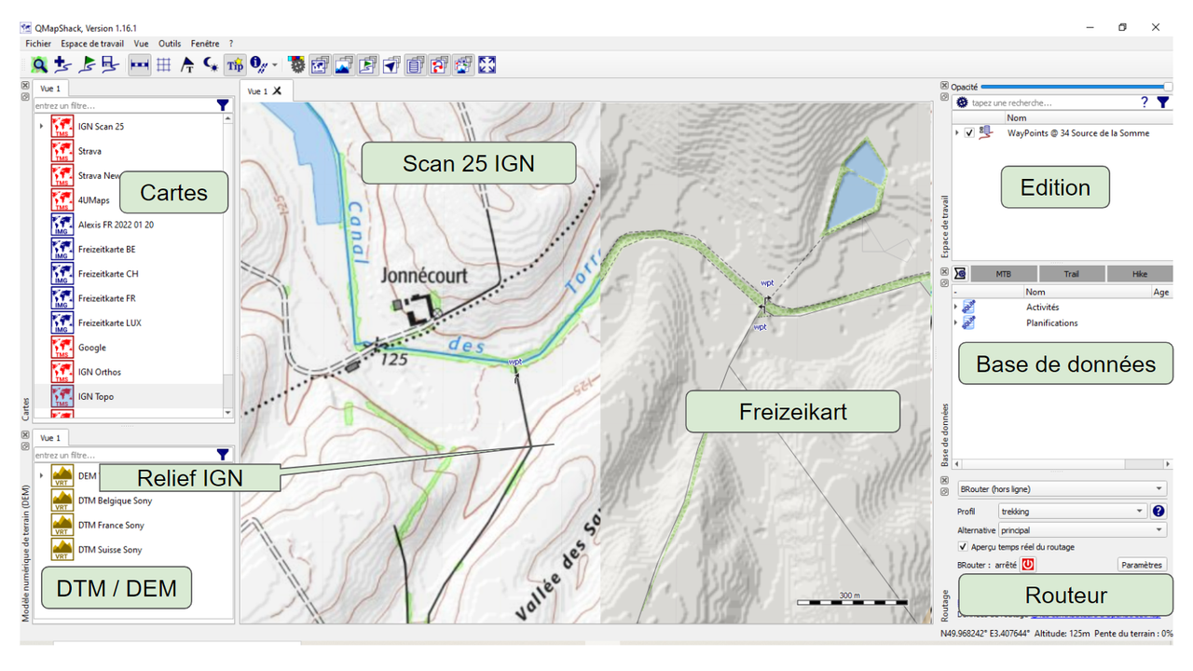Toggle the maps dock window icon

point(321,65)
